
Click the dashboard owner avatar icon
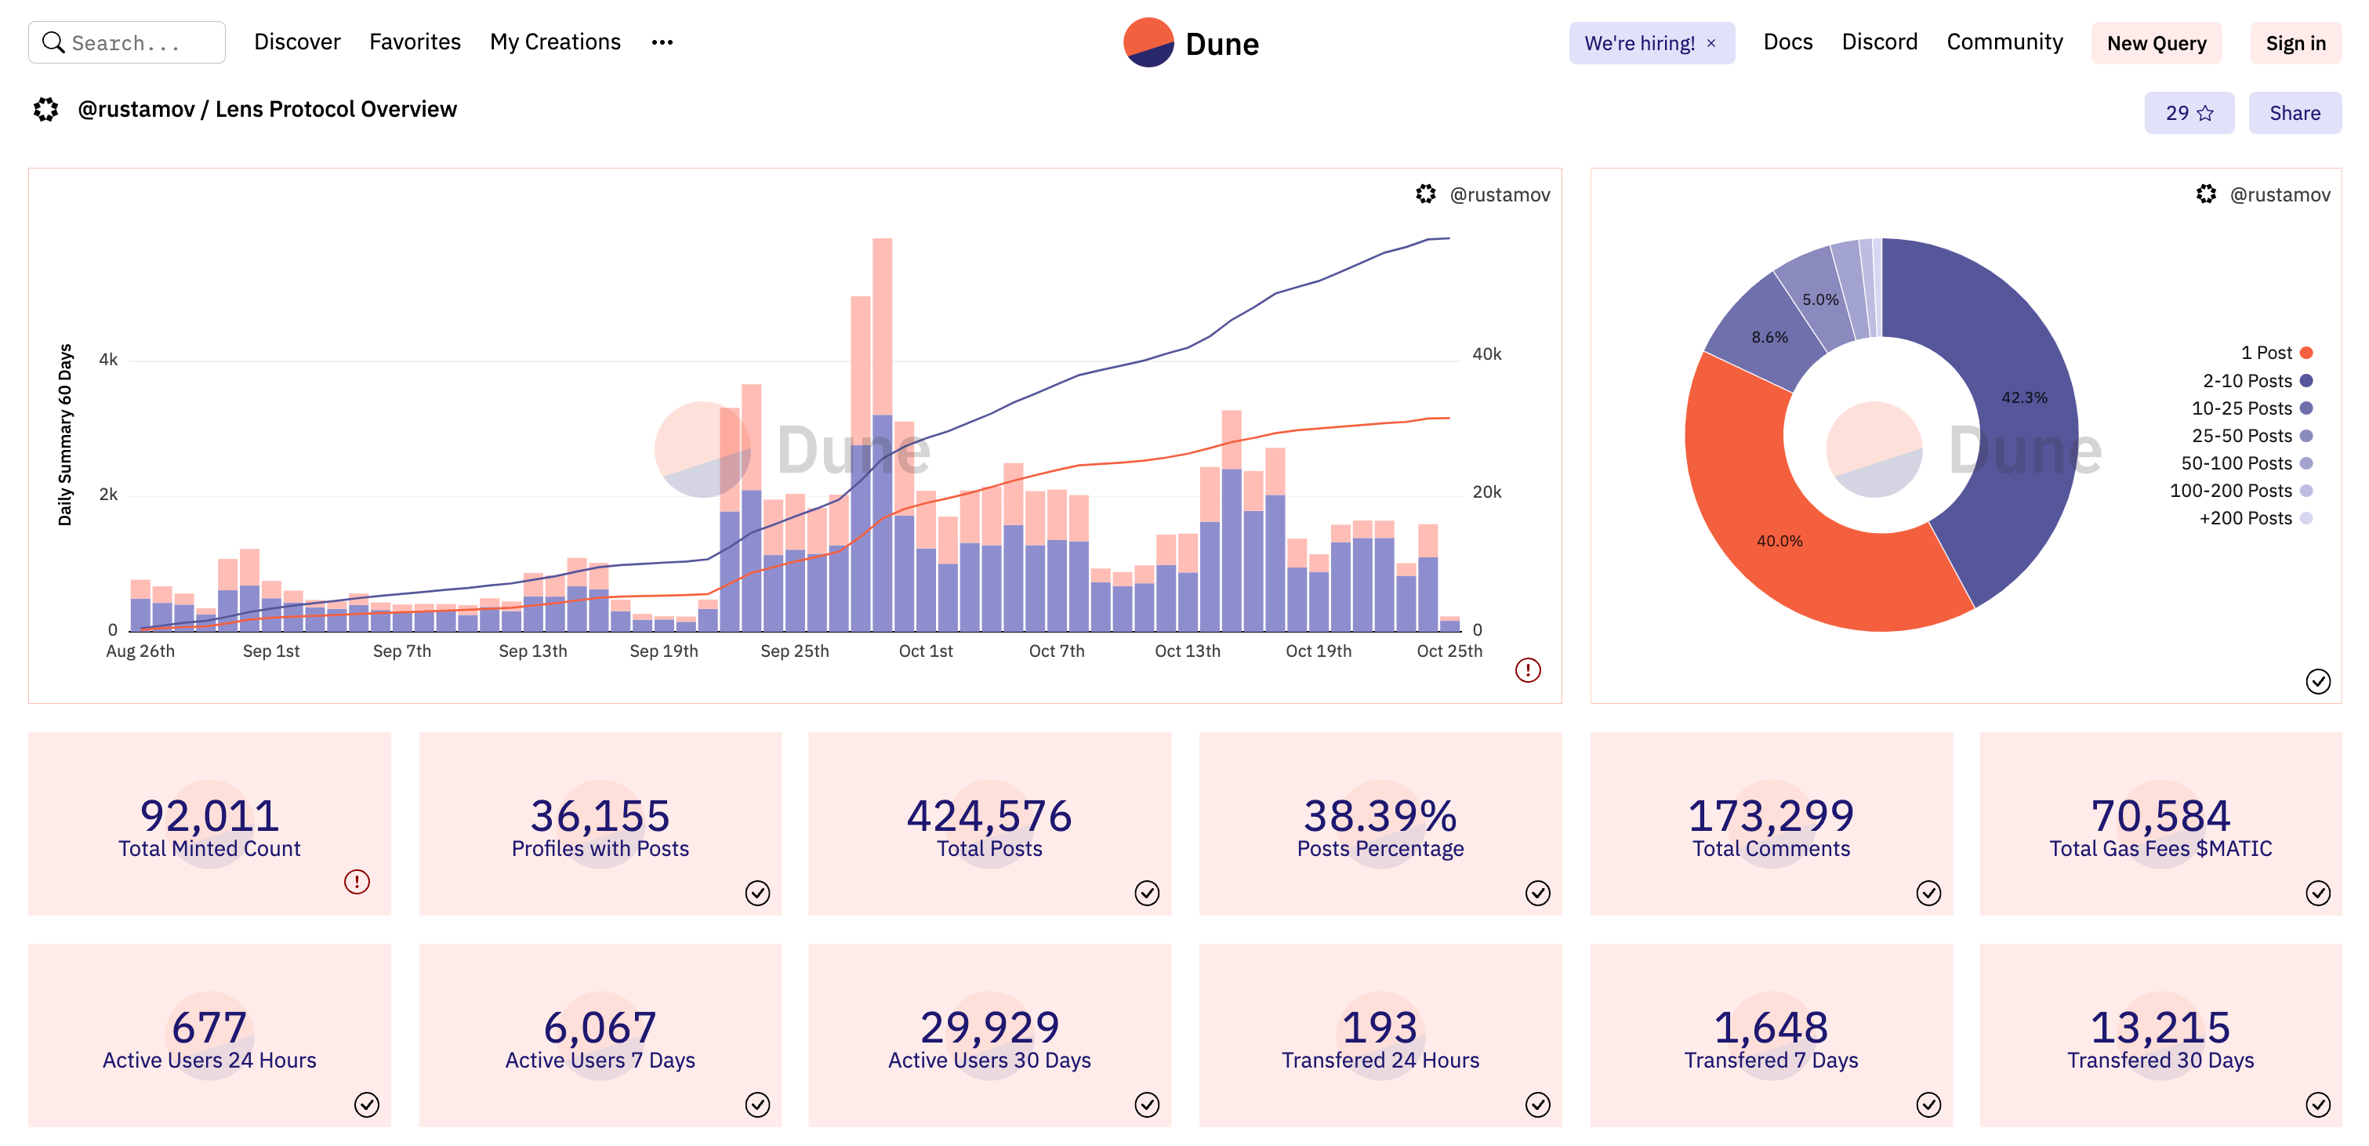tap(46, 110)
